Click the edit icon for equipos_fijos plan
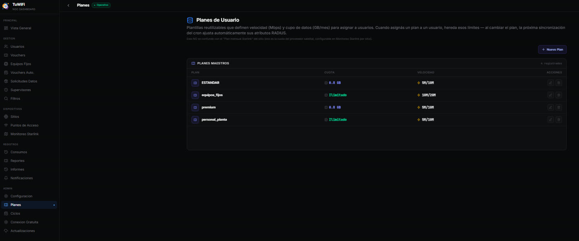The height and width of the screenshot is (241, 579). [550, 95]
